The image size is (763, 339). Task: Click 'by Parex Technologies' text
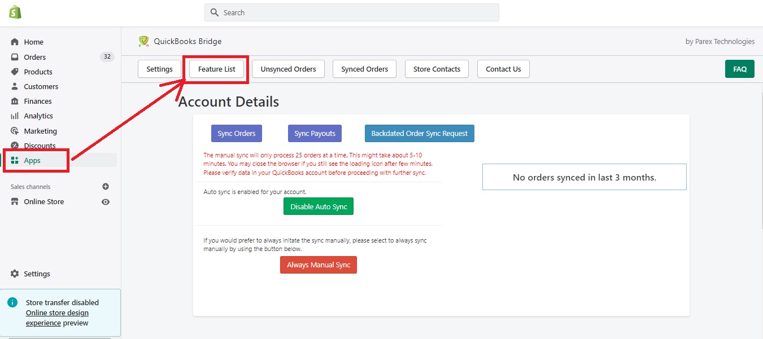720,41
